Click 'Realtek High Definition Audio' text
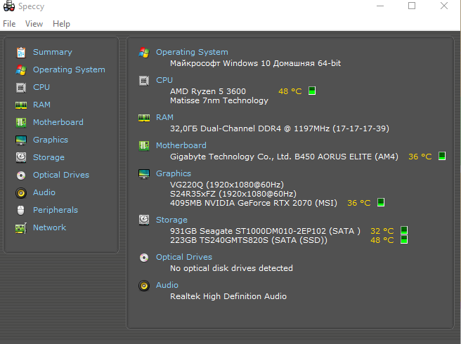This screenshot has height=344, width=461. (x=228, y=296)
